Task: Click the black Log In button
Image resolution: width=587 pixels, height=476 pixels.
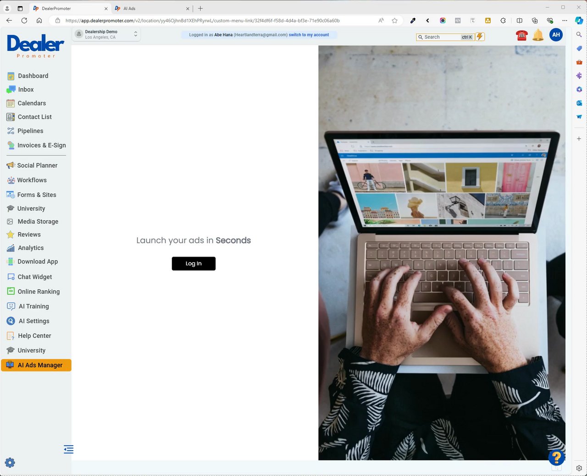Action: tap(194, 263)
